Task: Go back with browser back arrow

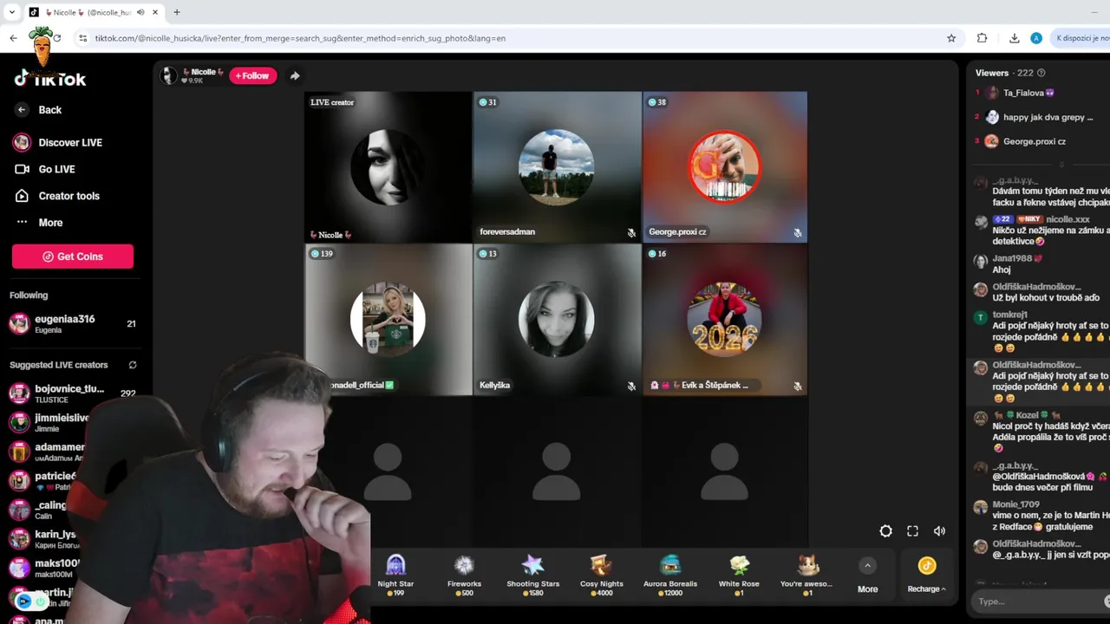Action: pos(13,38)
